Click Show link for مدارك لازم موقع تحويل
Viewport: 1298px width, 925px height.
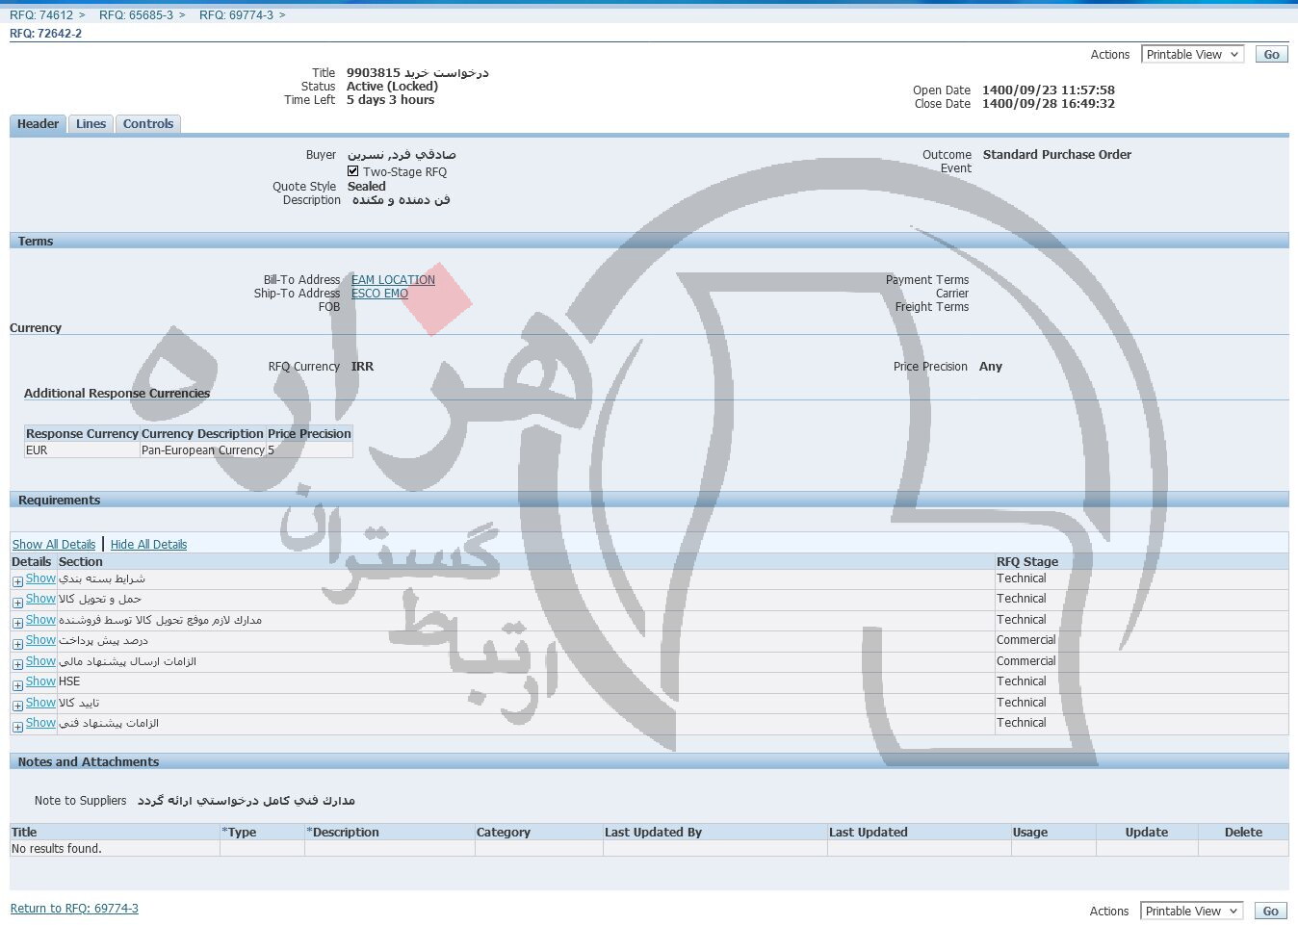[x=40, y=620]
